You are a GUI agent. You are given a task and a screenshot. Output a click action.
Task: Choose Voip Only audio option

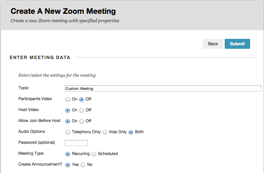coord(105,132)
